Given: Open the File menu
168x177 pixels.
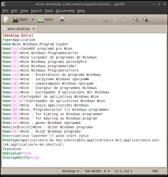Looking at the screenshot, I should click(x=5, y=11).
